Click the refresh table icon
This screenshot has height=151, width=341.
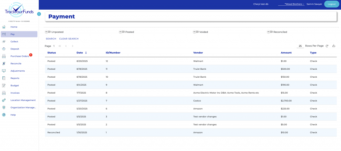click(327, 46)
